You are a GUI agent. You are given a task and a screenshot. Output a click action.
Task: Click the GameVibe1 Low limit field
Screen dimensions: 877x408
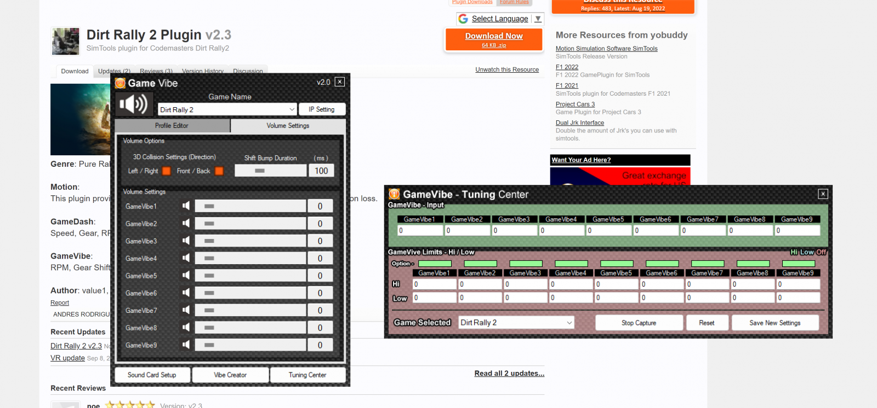pyautogui.click(x=435, y=298)
